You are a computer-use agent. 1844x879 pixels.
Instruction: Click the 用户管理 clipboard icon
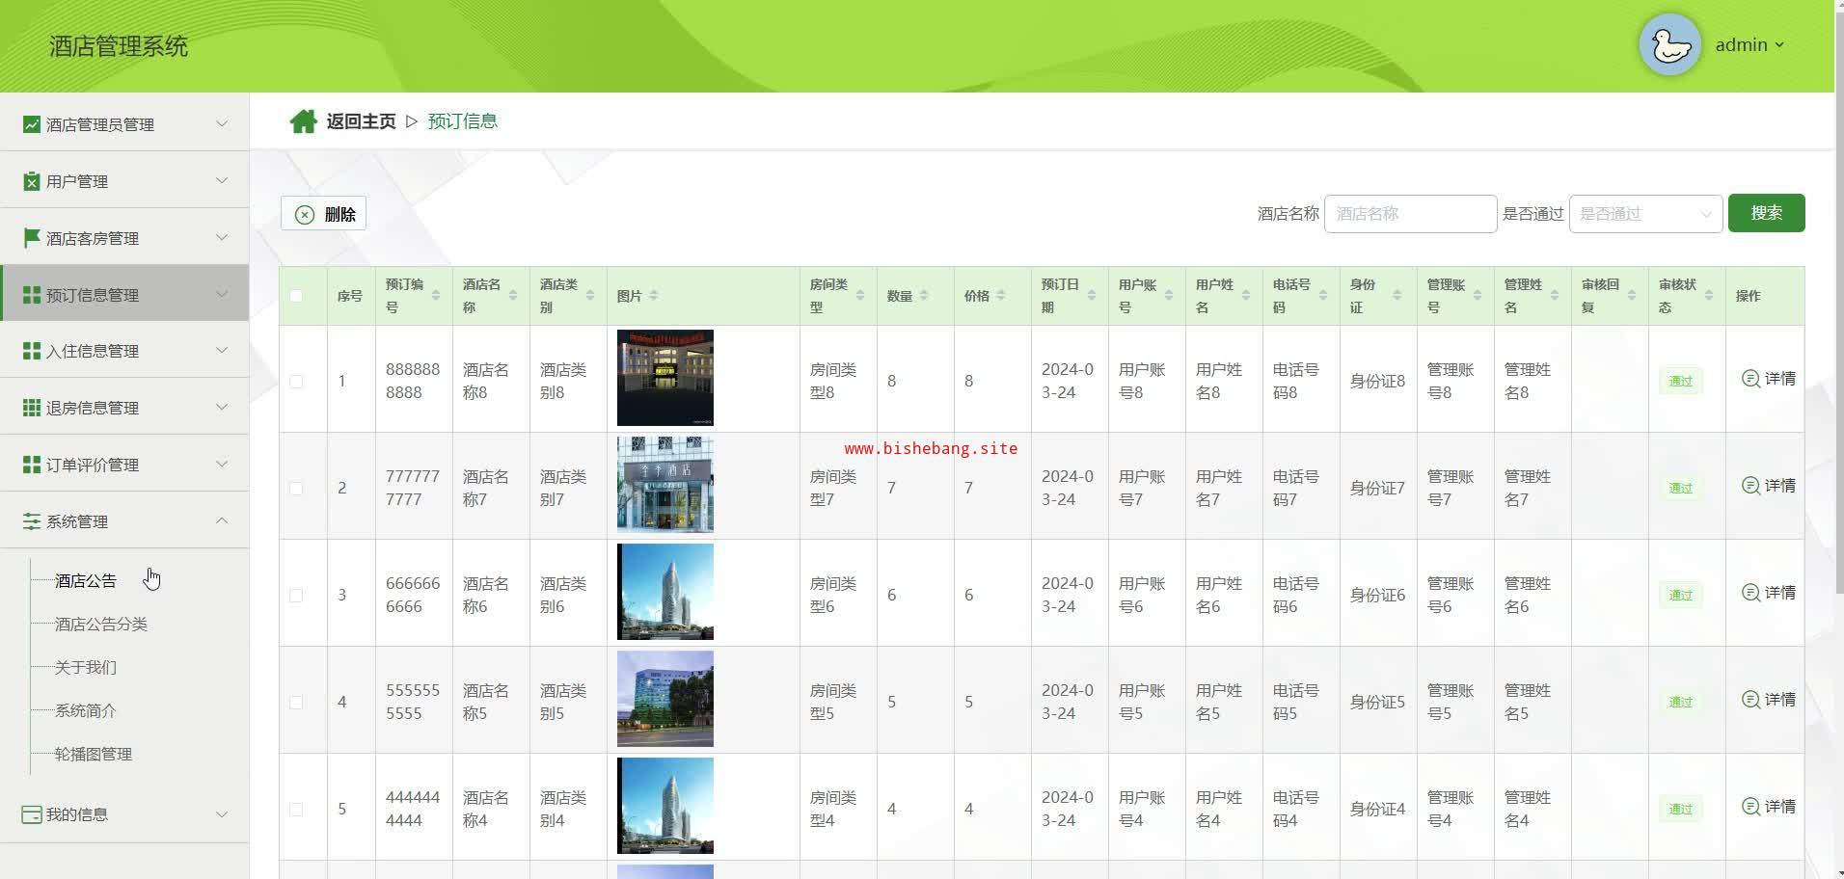32,181
